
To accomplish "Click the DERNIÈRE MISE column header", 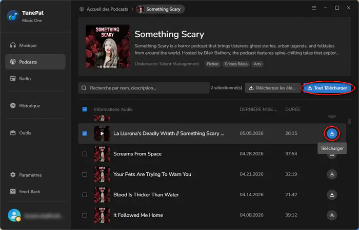I will click(x=258, y=109).
